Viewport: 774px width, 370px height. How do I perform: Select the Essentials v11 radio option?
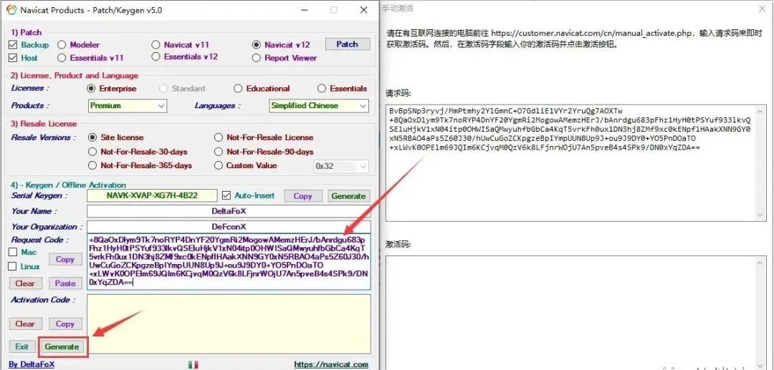tap(62, 58)
